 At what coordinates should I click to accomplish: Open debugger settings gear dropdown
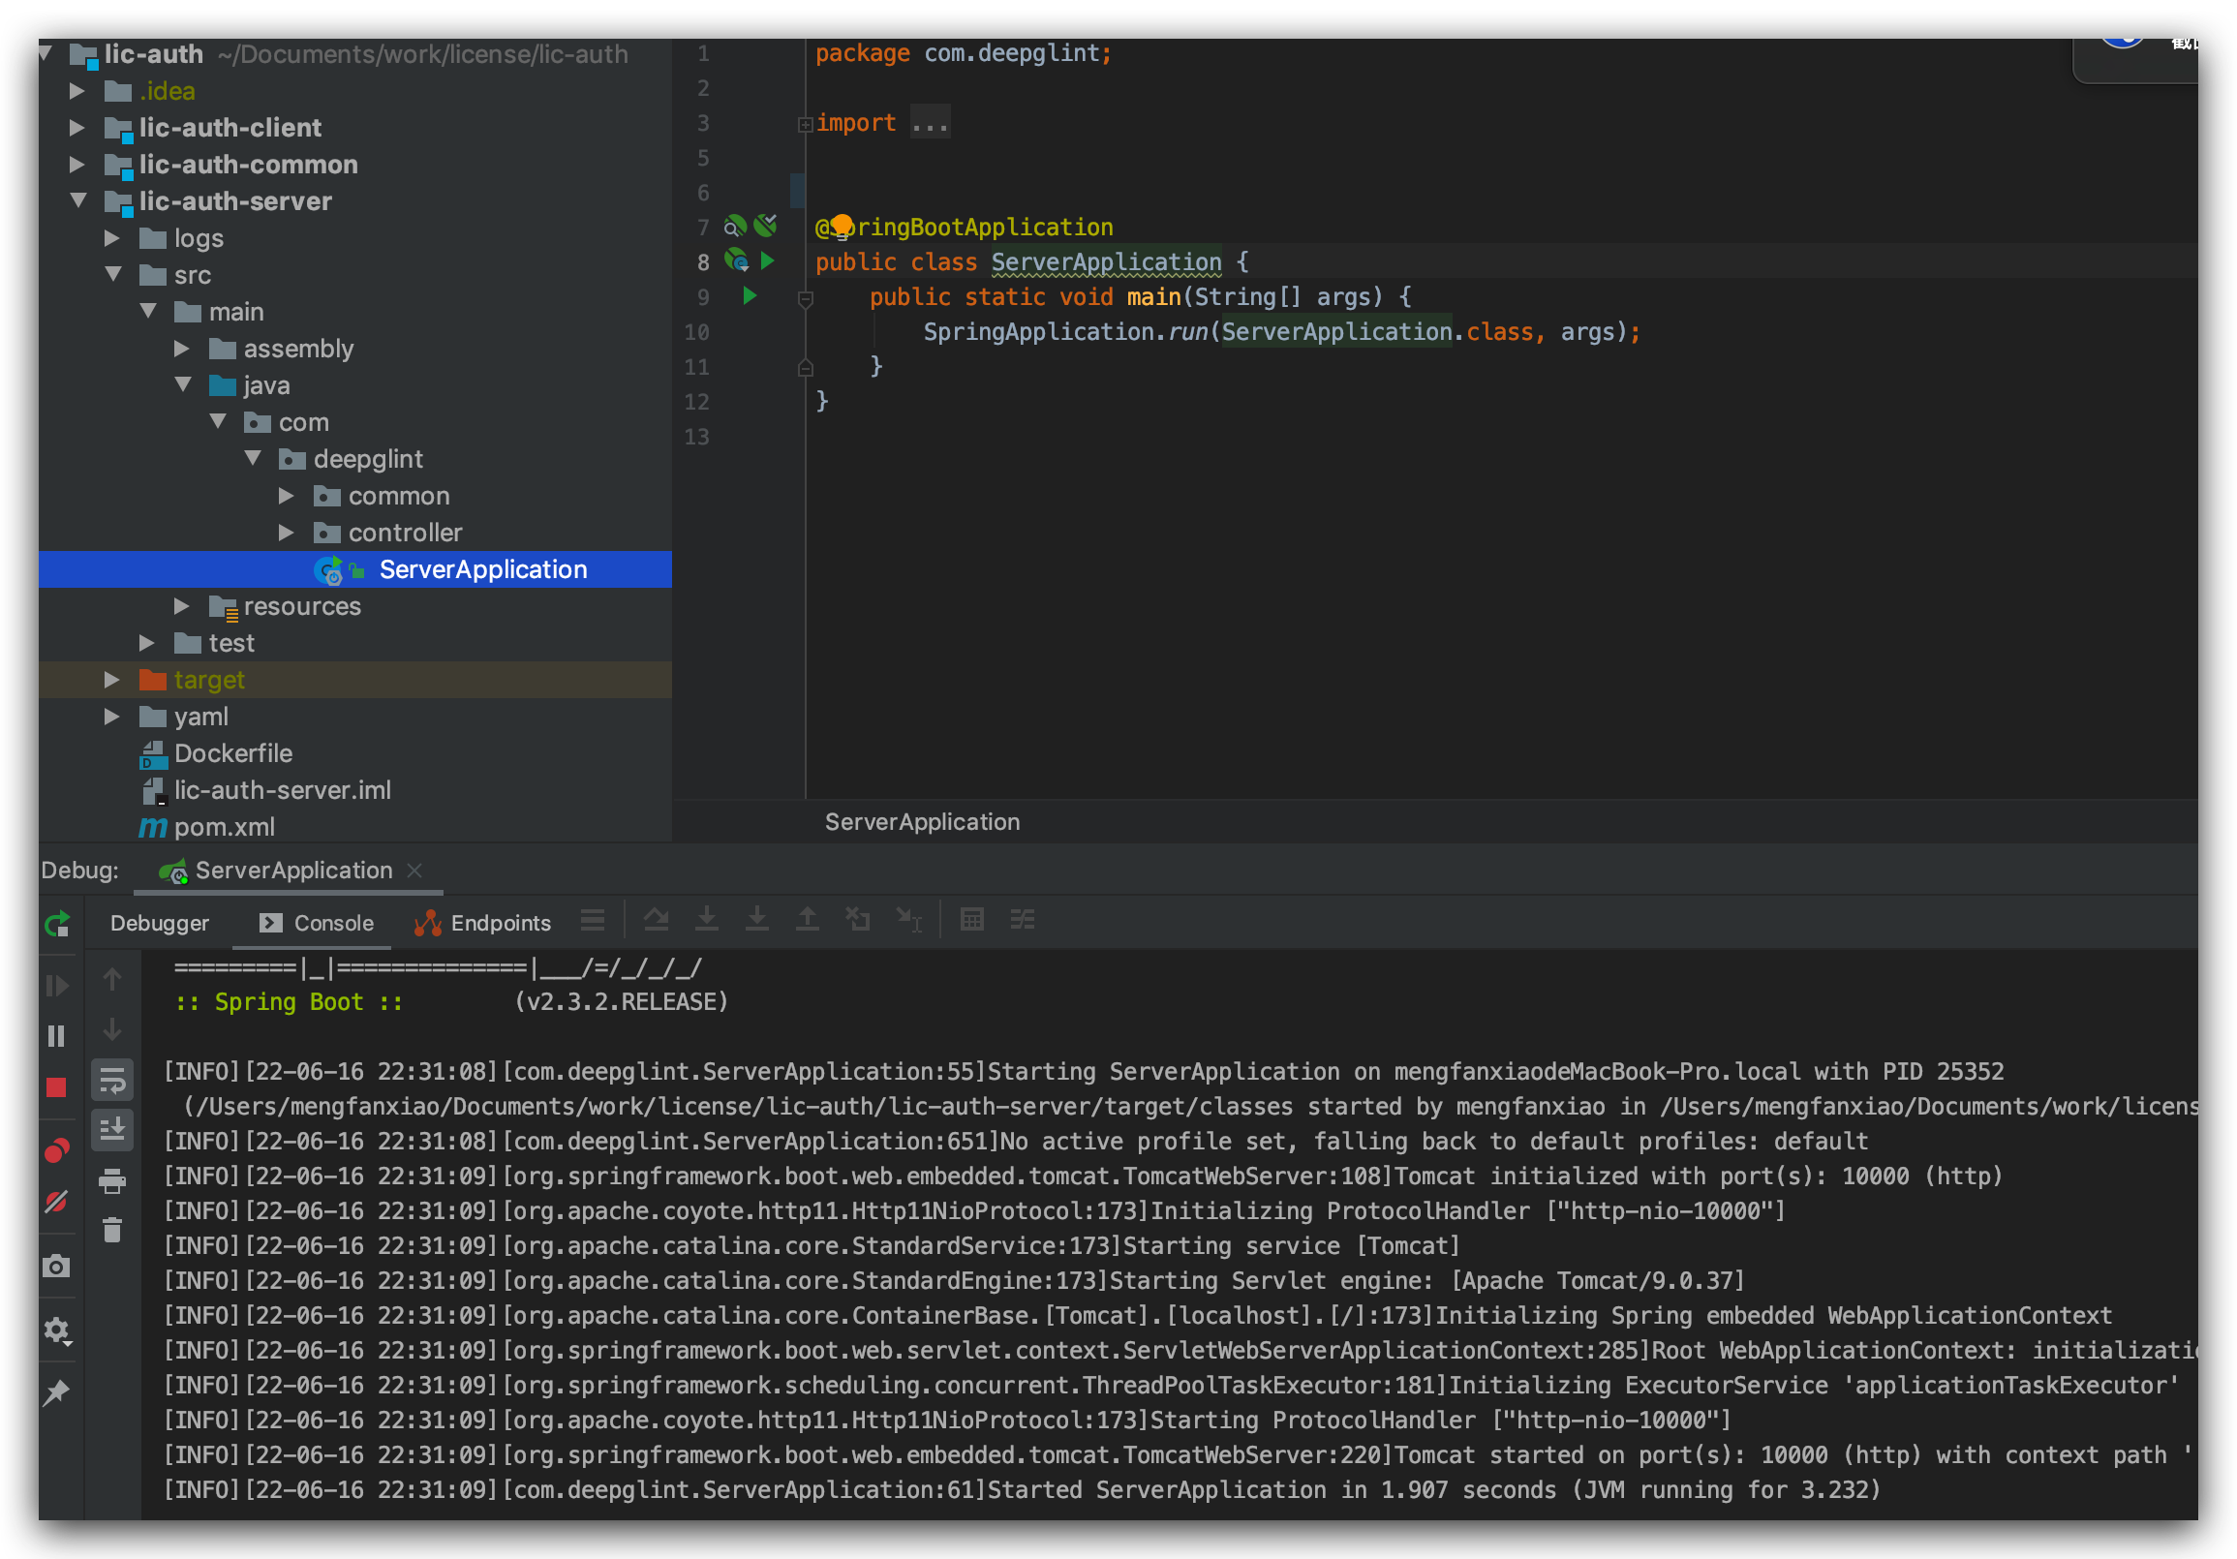57,1331
